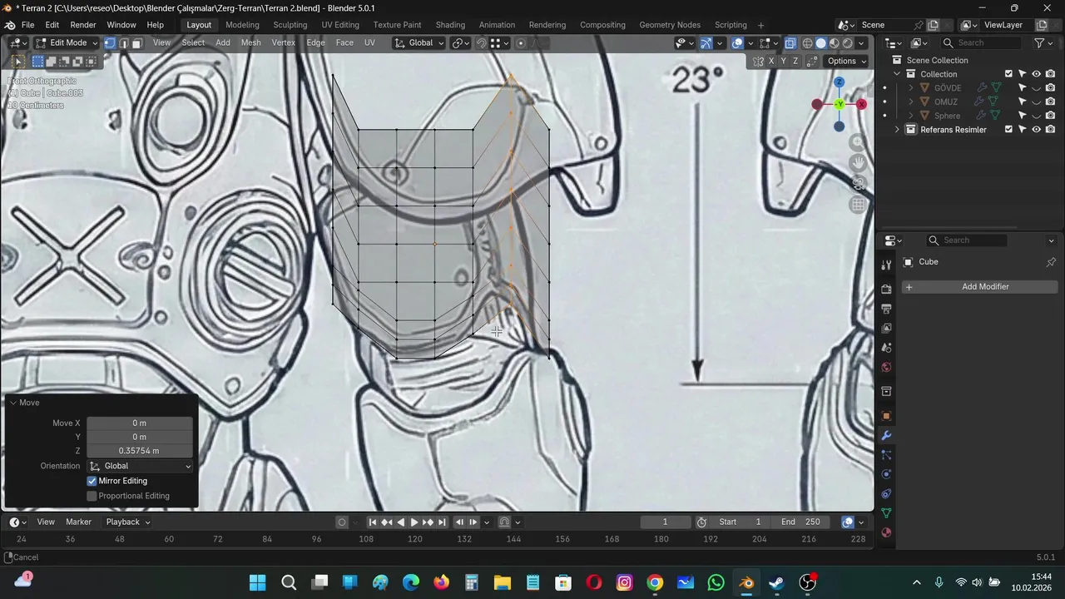This screenshot has width=1065, height=599.
Task: Open the Object Constraints properties tab
Action: [886, 494]
